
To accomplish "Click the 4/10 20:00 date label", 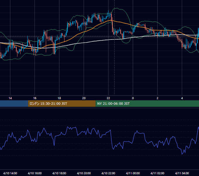I will 84,173.
